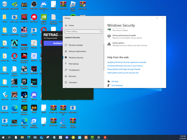
Task: Open link Updating Windows Security signatures manually
Action: coord(127,62)
